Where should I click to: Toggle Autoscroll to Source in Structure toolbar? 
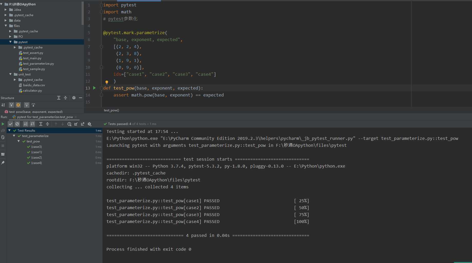point(27,105)
